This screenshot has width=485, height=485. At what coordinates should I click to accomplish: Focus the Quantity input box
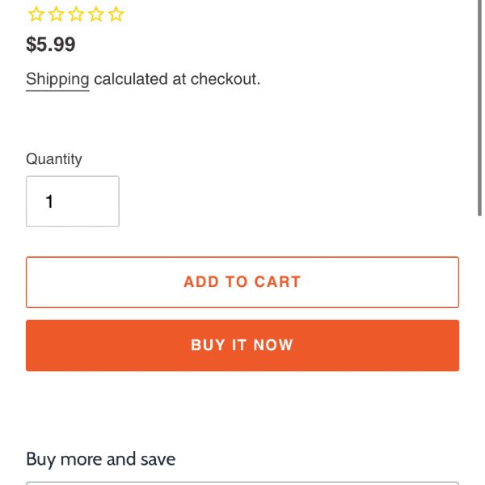[73, 201]
